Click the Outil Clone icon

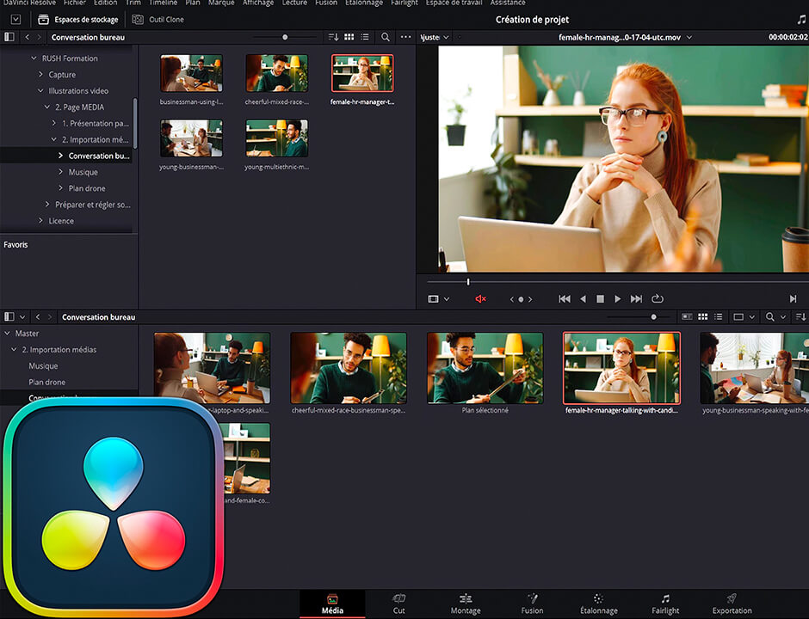point(139,19)
